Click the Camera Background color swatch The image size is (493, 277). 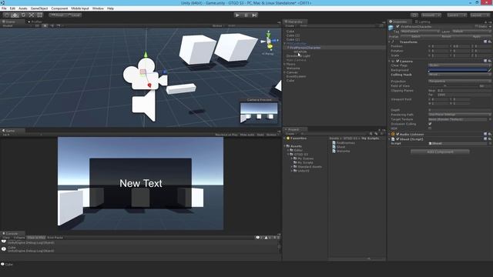(458, 70)
